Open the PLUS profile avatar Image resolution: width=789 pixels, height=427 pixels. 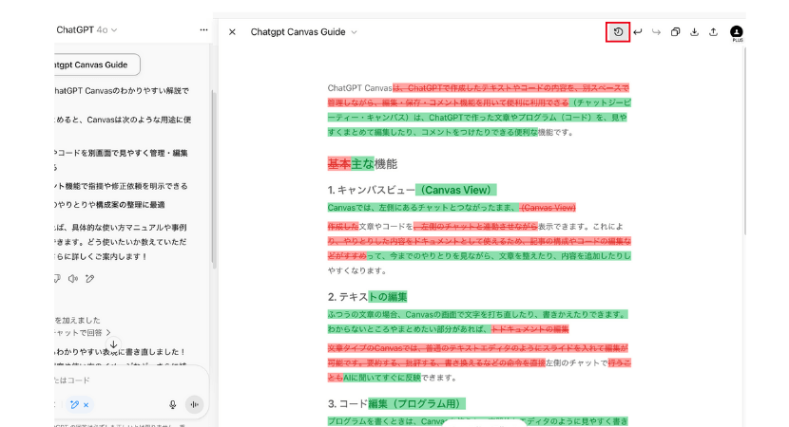(x=737, y=32)
